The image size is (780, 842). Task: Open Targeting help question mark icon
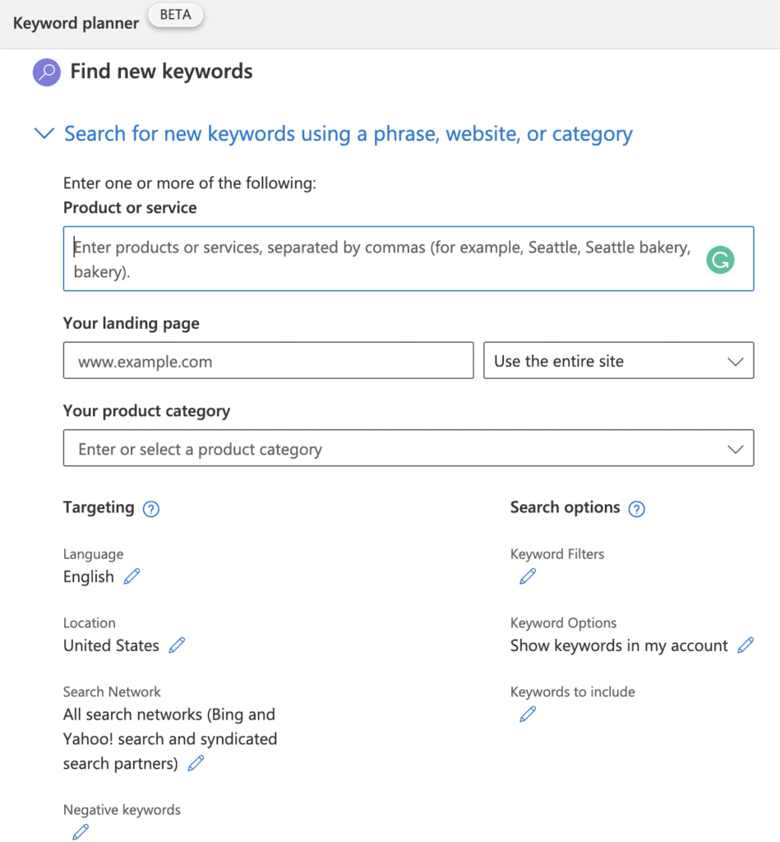coord(151,509)
